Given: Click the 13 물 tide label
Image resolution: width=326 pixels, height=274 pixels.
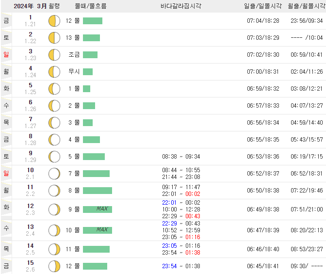Looking at the screenshot, I should pyautogui.click(x=73, y=38).
